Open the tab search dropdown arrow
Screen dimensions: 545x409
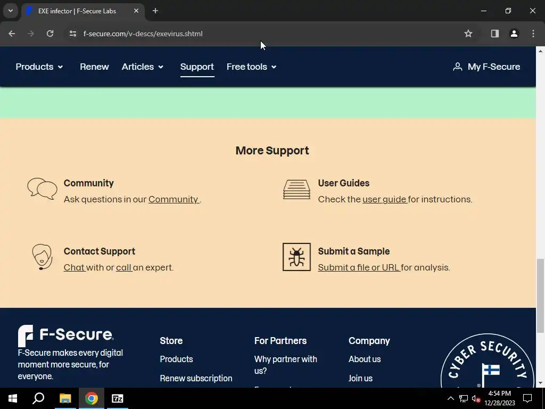(11, 11)
